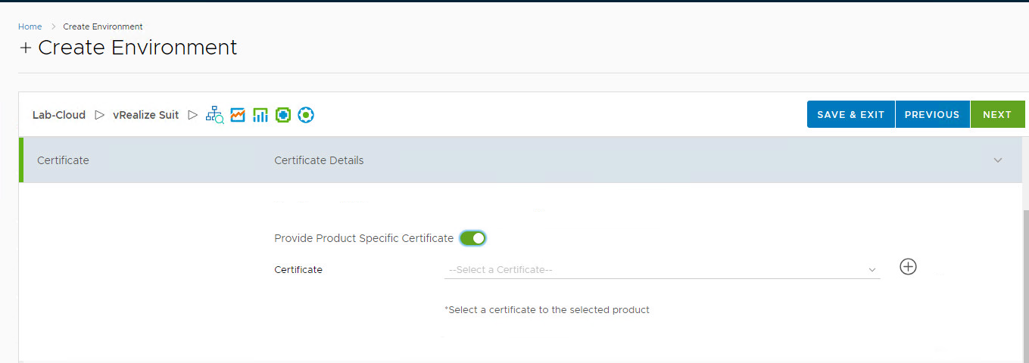Click the network topology search product icon
The height and width of the screenshot is (363, 1029).
point(214,115)
